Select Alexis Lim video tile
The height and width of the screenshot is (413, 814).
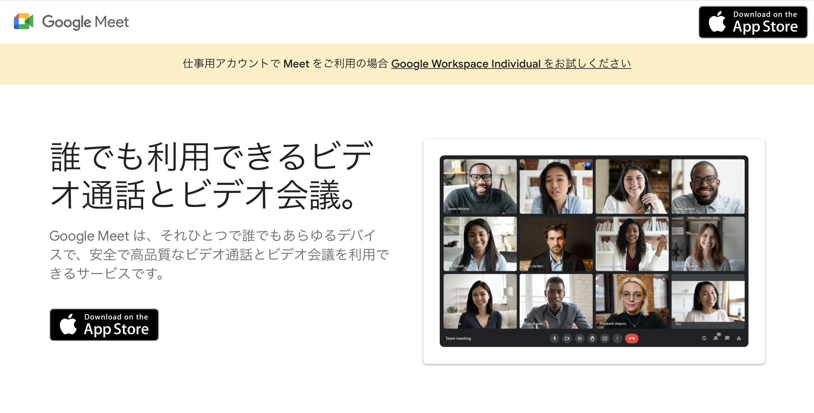[556, 186]
